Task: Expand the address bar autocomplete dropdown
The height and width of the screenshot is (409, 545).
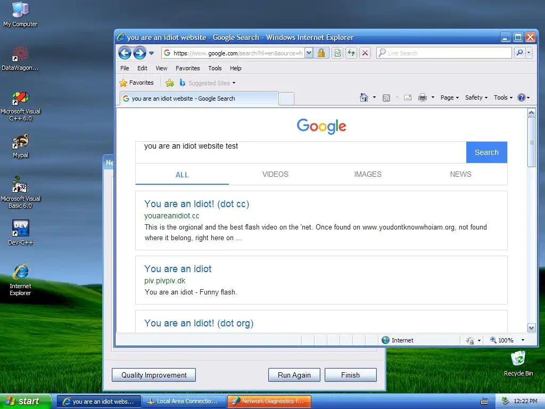Action: [x=309, y=53]
